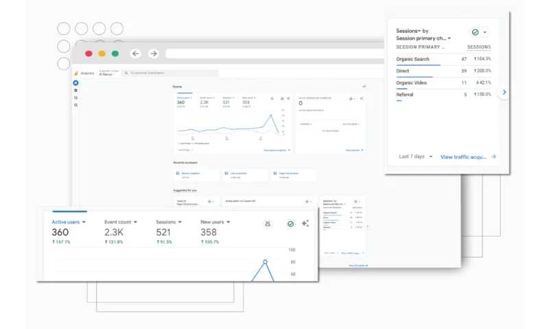The image size is (549, 329).
Task: Open the Reports icon in the left sidebar
Action: (75, 90)
